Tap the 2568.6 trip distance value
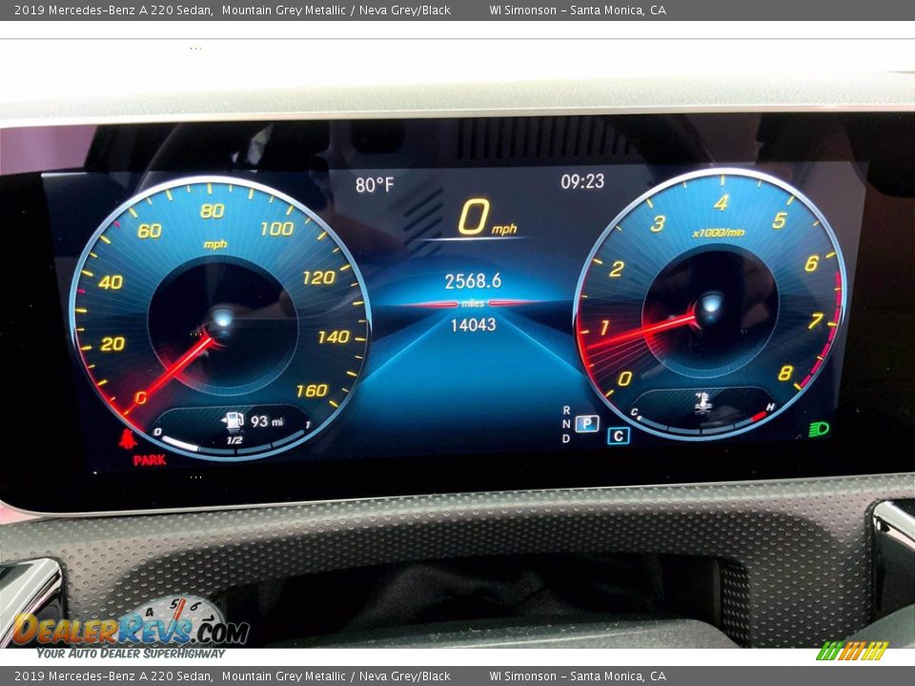Screen dimensions: 915x686 473,281
